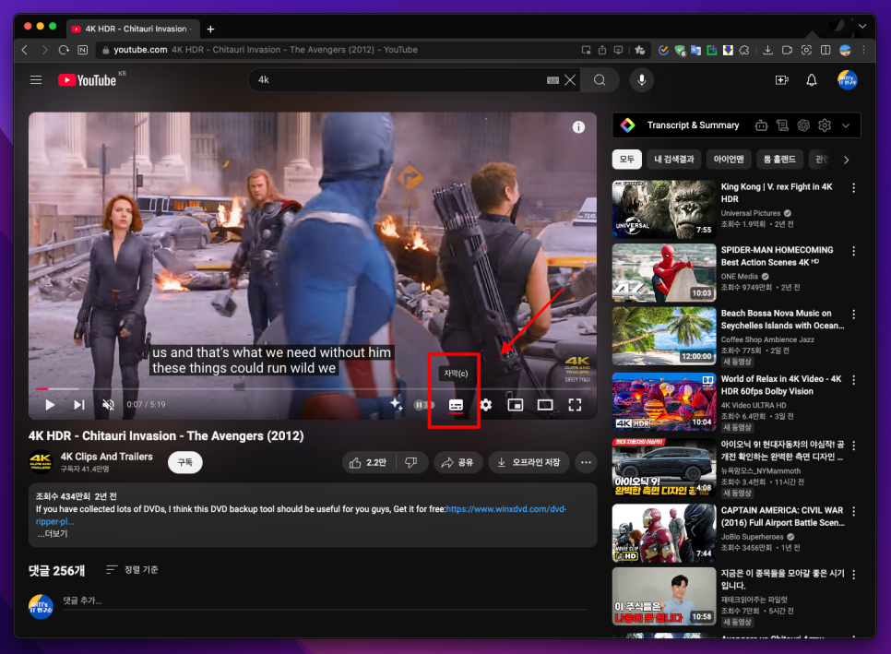Screen dimensions: 891x654
Task: Show video info card icon
Action: (x=578, y=127)
